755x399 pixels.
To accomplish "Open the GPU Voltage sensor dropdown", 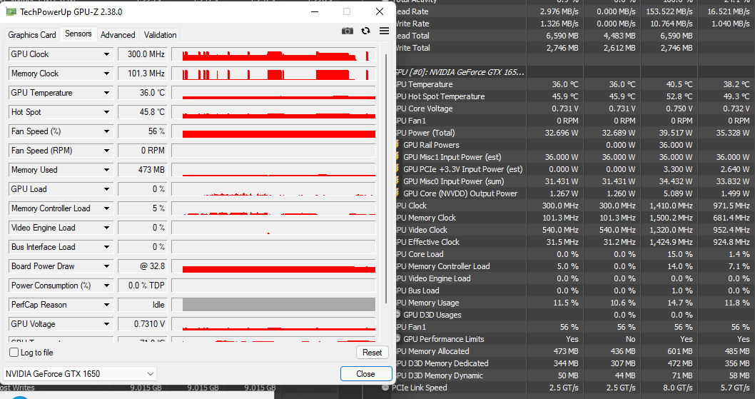I will click(106, 324).
